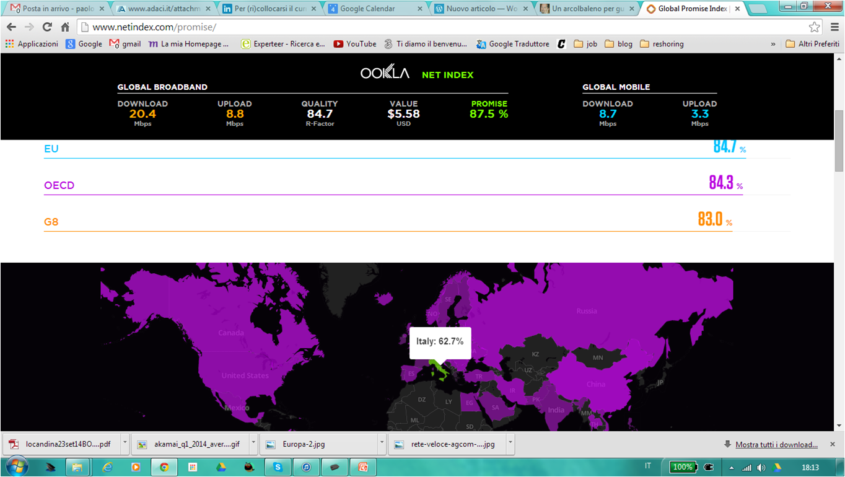Click the Mostra tutti i download link

tap(776, 445)
